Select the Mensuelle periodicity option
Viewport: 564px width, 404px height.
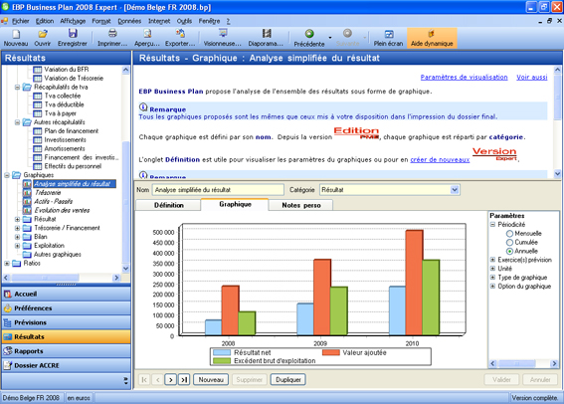pyautogui.click(x=509, y=234)
